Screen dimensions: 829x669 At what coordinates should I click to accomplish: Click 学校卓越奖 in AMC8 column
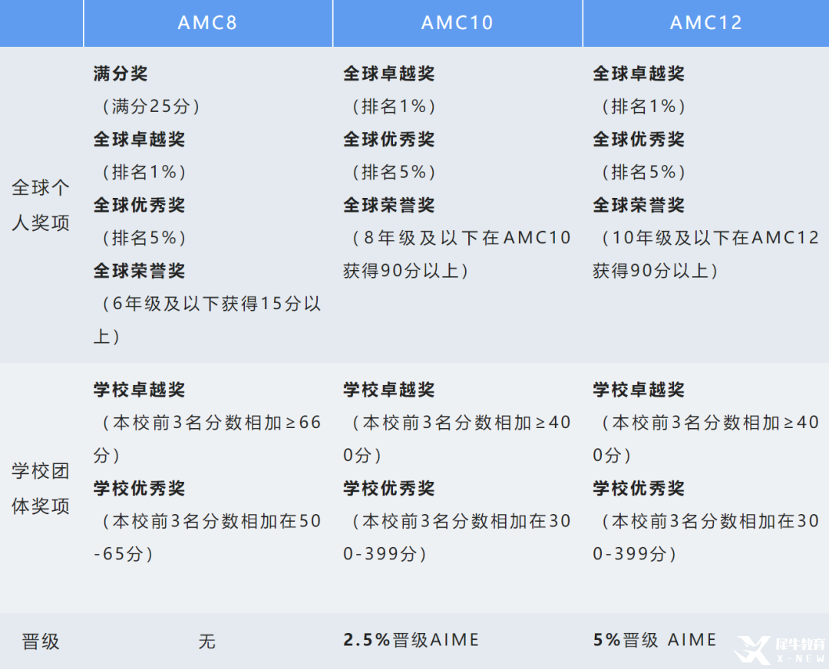139,390
